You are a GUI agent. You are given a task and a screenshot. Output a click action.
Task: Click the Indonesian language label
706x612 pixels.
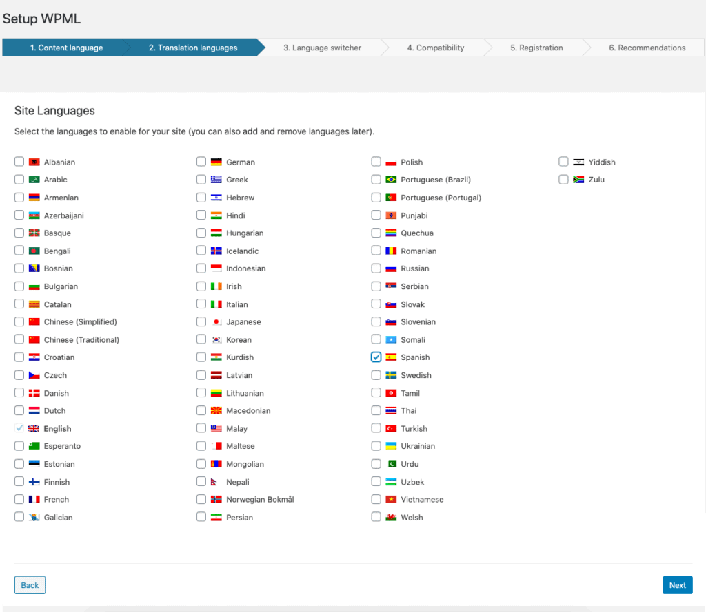[246, 268]
